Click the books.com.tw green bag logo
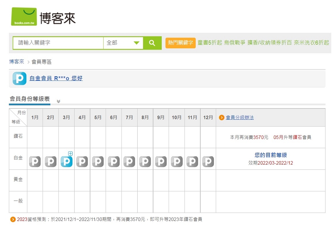335x225 pixels. [24, 17]
